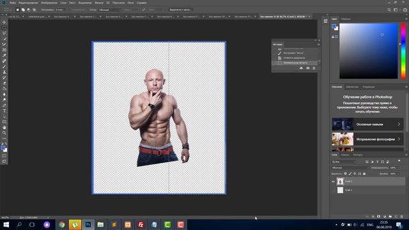The width and height of the screenshot is (409, 230).
Task: Toggle lock transparent pixels for layer
Action: click(x=345, y=173)
